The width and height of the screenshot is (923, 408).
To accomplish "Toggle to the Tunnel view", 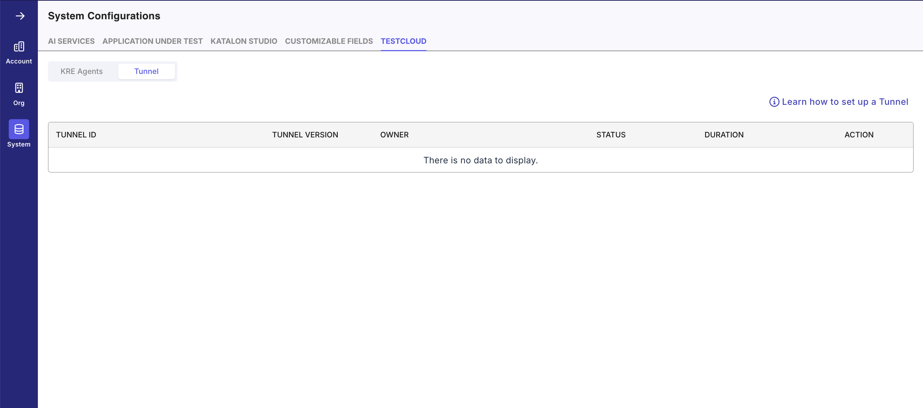I will point(146,71).
